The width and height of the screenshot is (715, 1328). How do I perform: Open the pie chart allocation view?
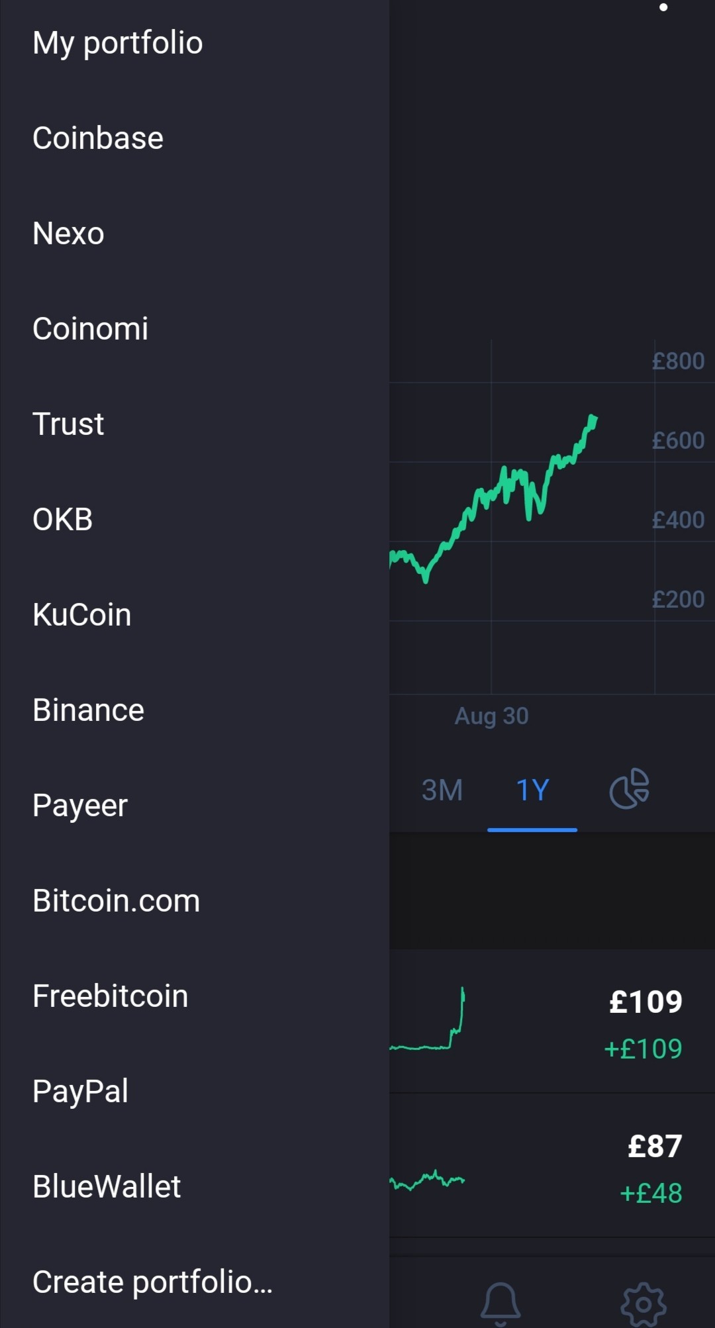pos(629,788)
